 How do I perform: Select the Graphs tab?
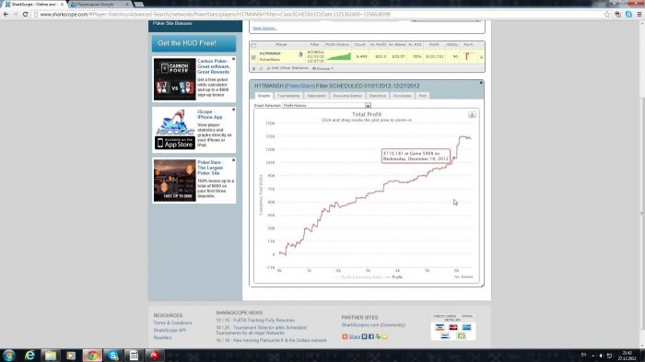tap(264, 96)
